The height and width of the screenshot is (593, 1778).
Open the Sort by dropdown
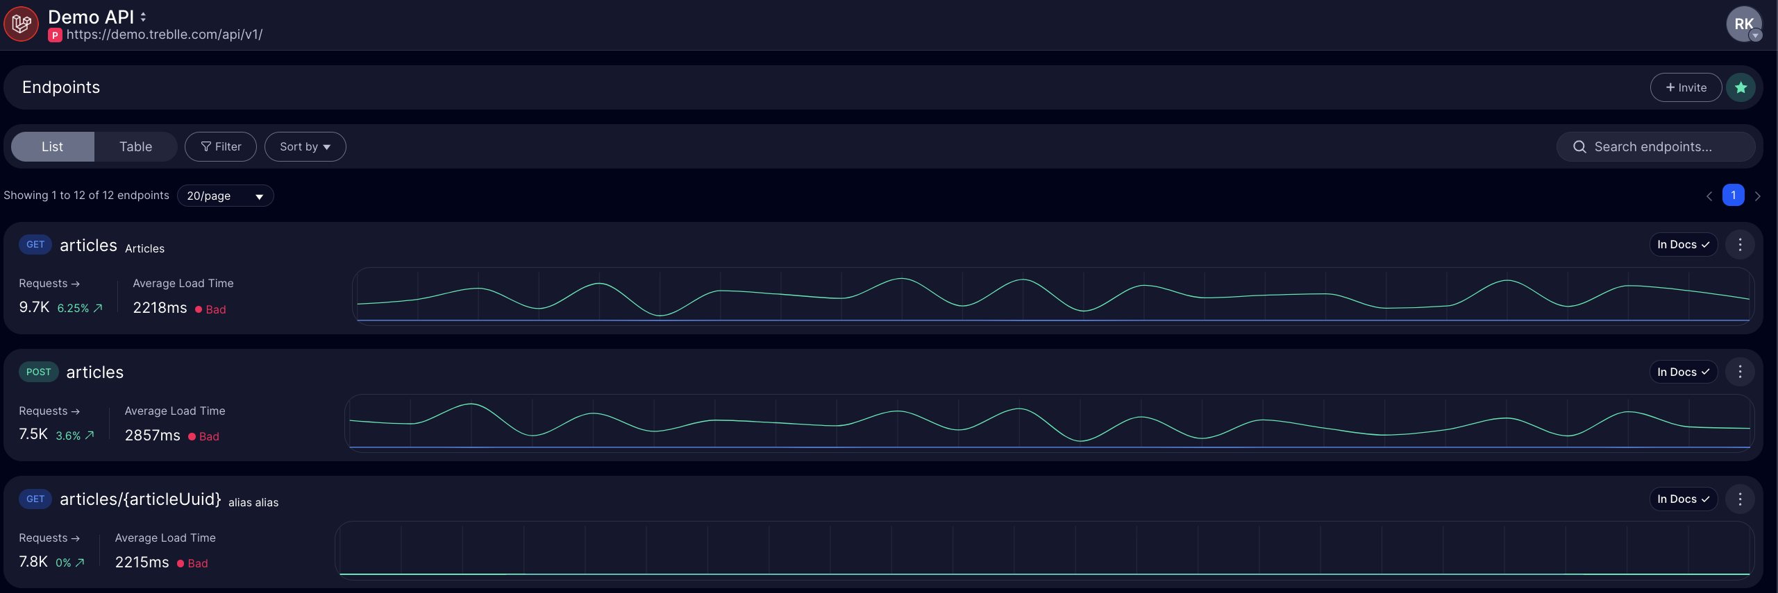click(305, 147)
